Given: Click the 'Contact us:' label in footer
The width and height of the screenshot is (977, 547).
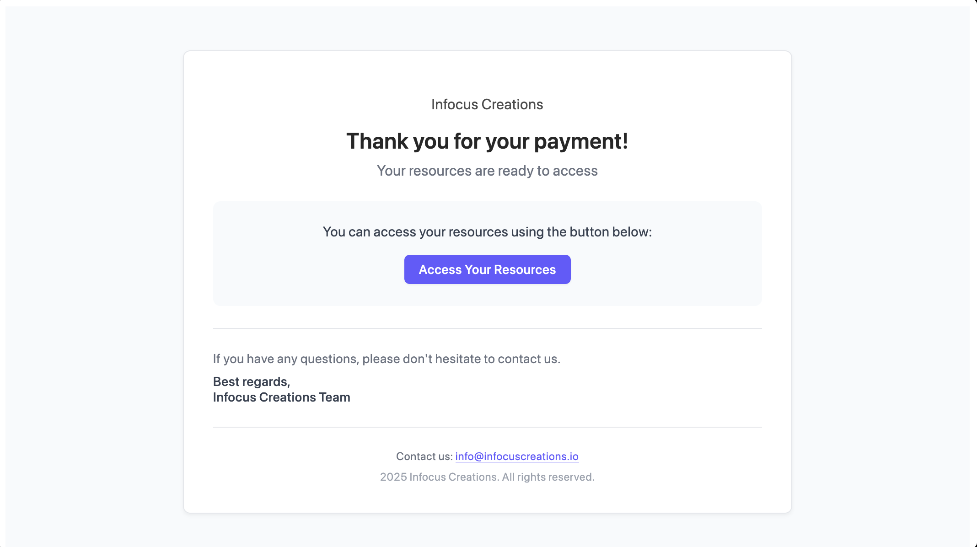Looking at the screenshot, I should 424,456.
